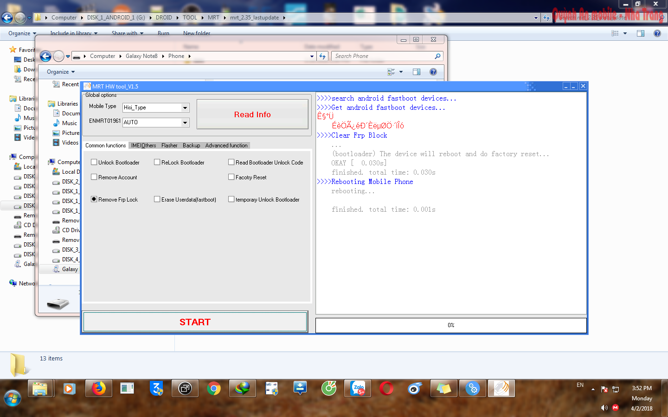Click Burn in rear Explorer toolbar
668x417 pixels.
[163, 33]
